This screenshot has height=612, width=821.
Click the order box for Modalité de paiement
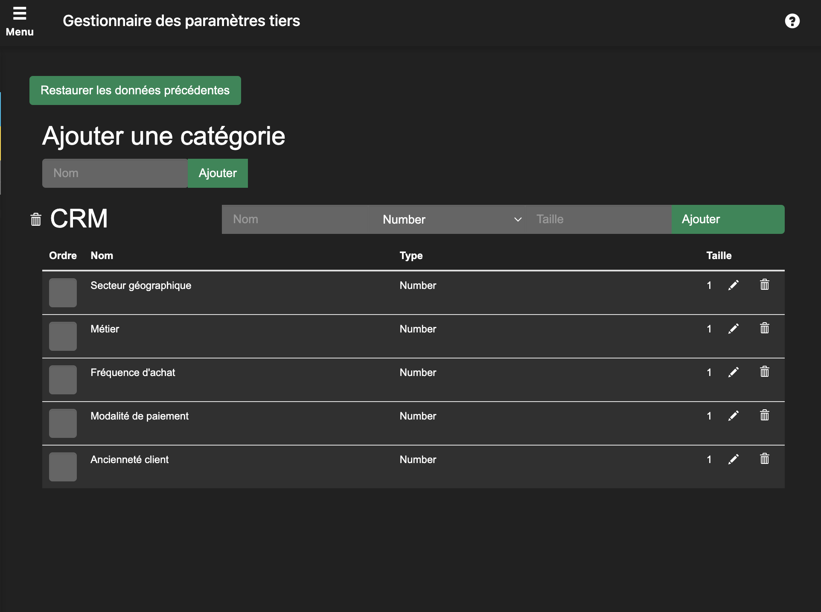pyautogui.click(x=63, y=423)
